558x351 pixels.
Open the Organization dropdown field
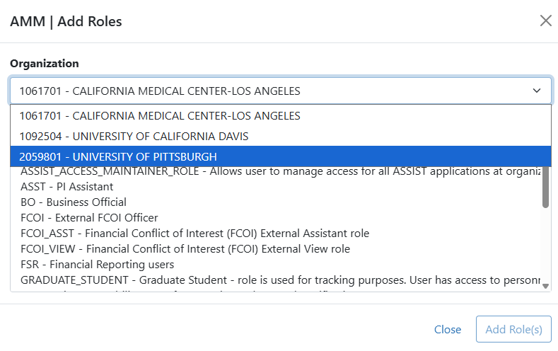coord(281,91)
